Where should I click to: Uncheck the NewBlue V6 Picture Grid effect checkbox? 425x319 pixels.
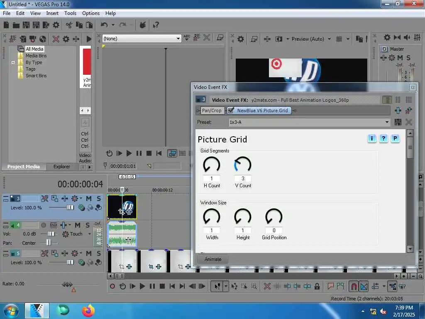click(x=231, y=110)
